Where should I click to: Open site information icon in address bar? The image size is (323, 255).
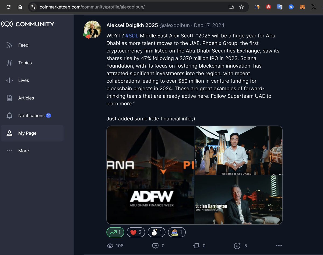[x=33, y=7]
